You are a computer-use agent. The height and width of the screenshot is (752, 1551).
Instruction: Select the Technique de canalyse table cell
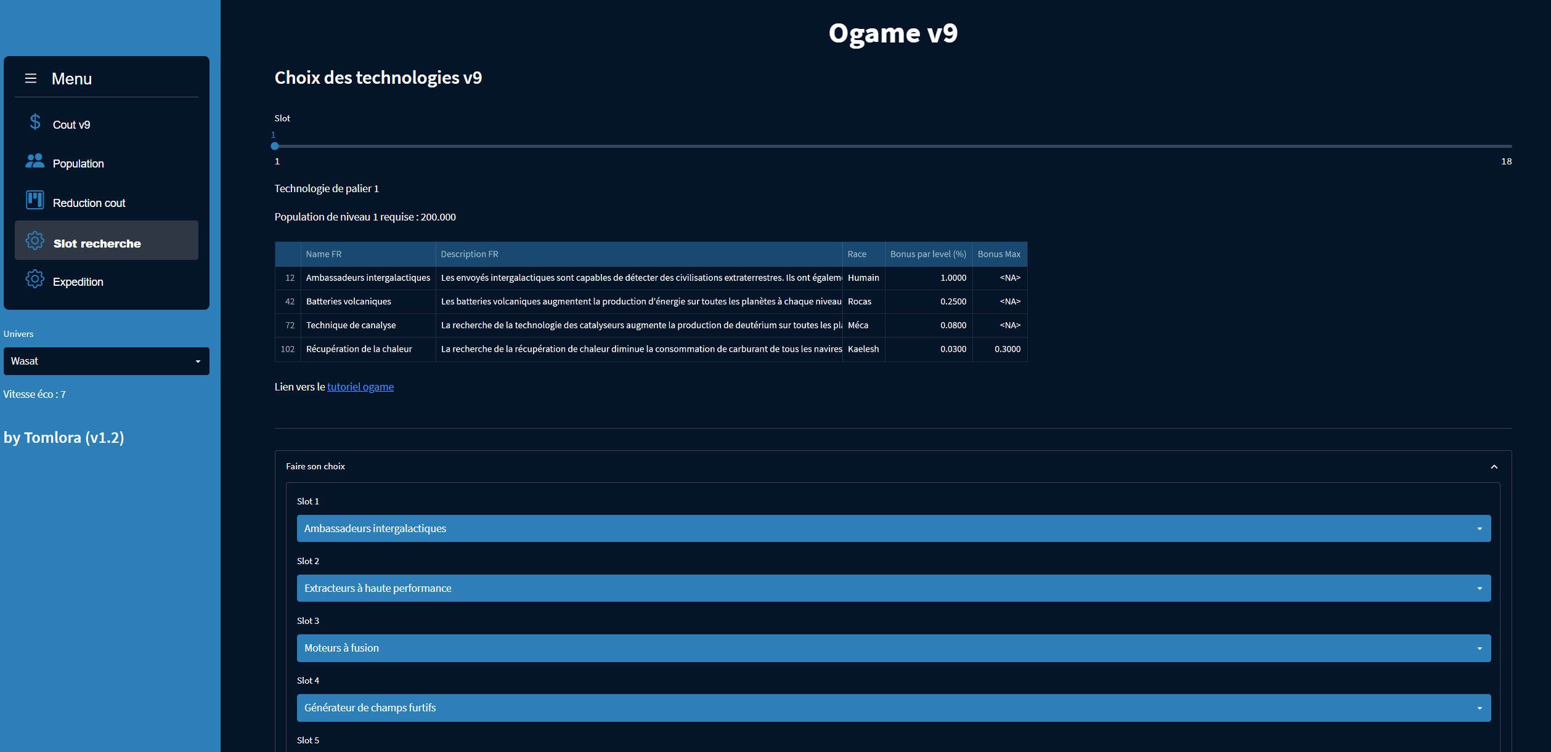coord(368,325)
